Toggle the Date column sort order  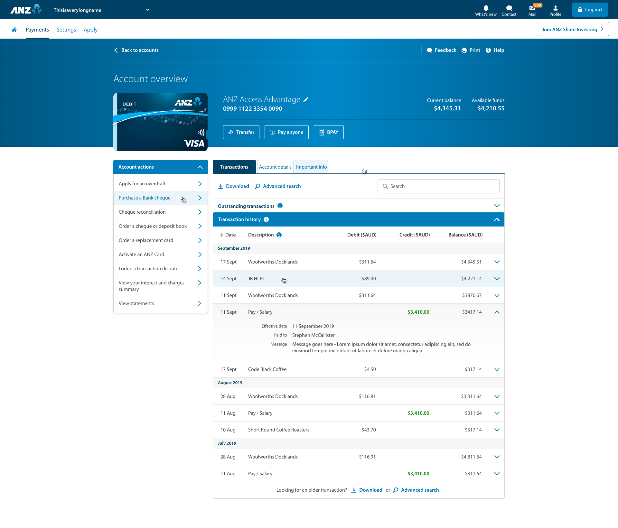[221, 235]
